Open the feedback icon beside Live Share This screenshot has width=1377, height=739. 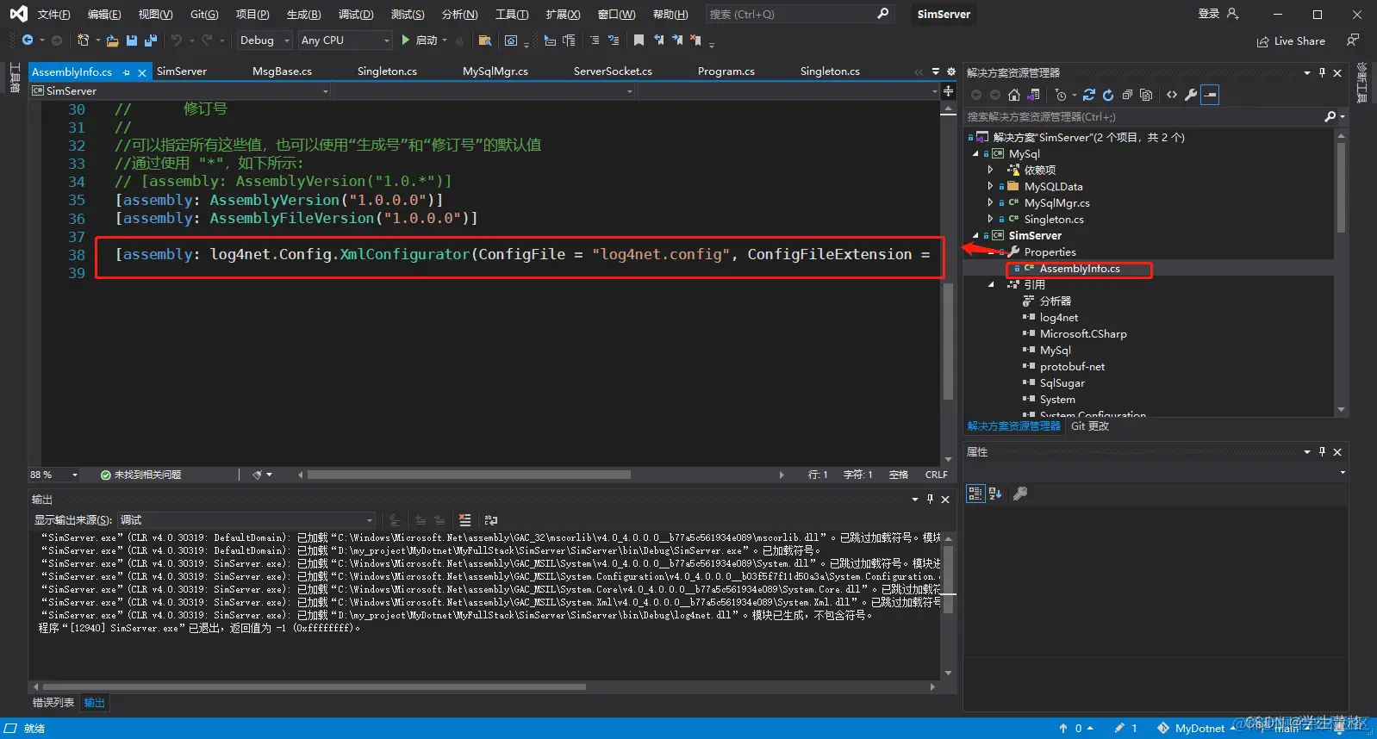[x=1353, y=40]
